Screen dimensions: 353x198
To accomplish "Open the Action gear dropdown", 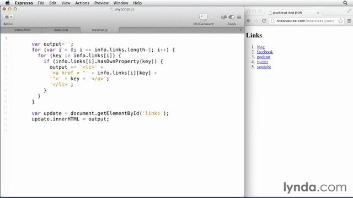I will point(9,17).
